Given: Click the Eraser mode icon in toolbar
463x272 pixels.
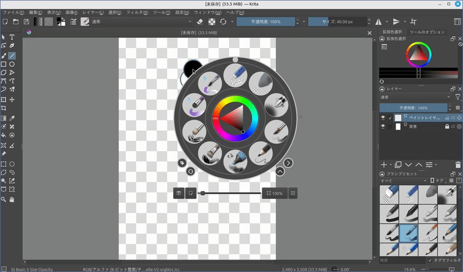Looking at the screenshot, I should pos(200,22).
